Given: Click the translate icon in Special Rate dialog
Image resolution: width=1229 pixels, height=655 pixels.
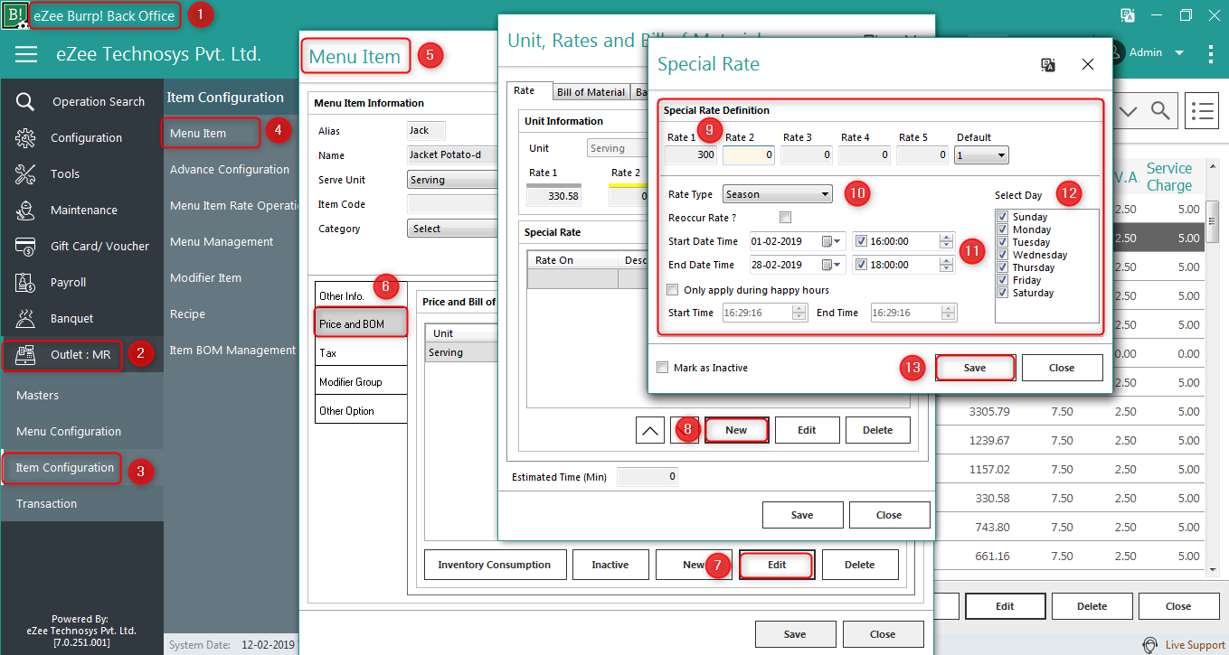Looking at the screenshot, I should 1048,65.
